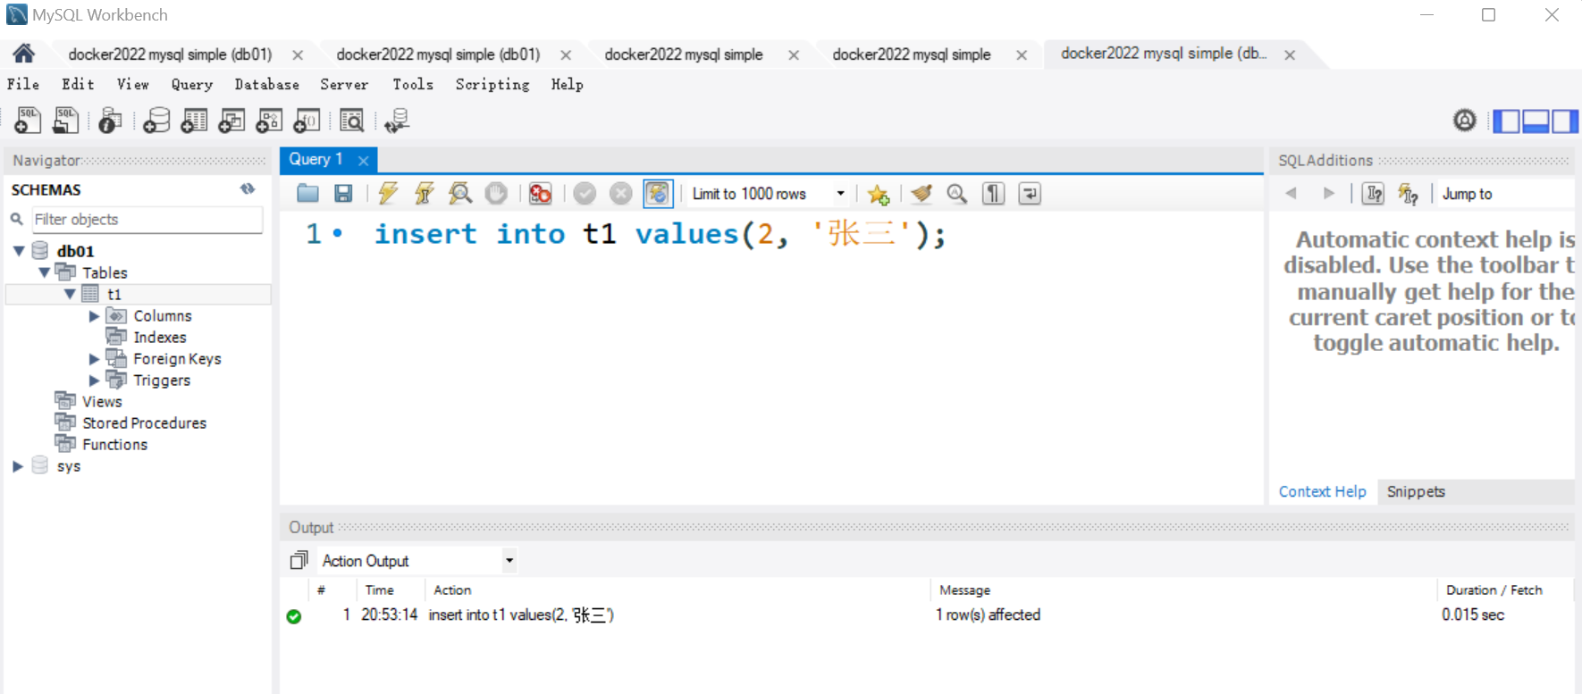
Task: Stop the query being executed
Action: click(496, 193)
